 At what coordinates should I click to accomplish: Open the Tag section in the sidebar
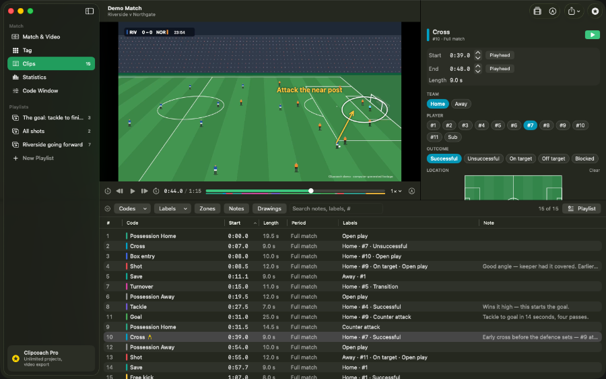[51, 51]
